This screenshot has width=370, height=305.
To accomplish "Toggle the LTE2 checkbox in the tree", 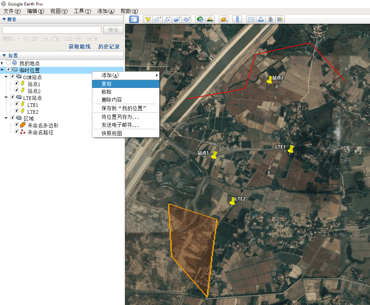I will click(17, 111).
